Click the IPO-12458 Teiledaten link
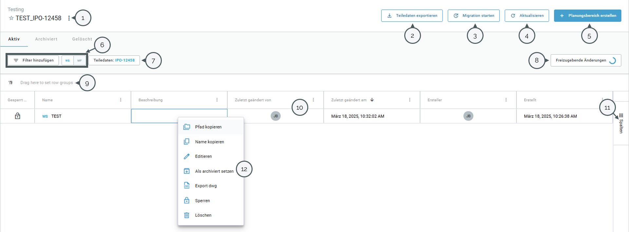 (x=124, y=61)
